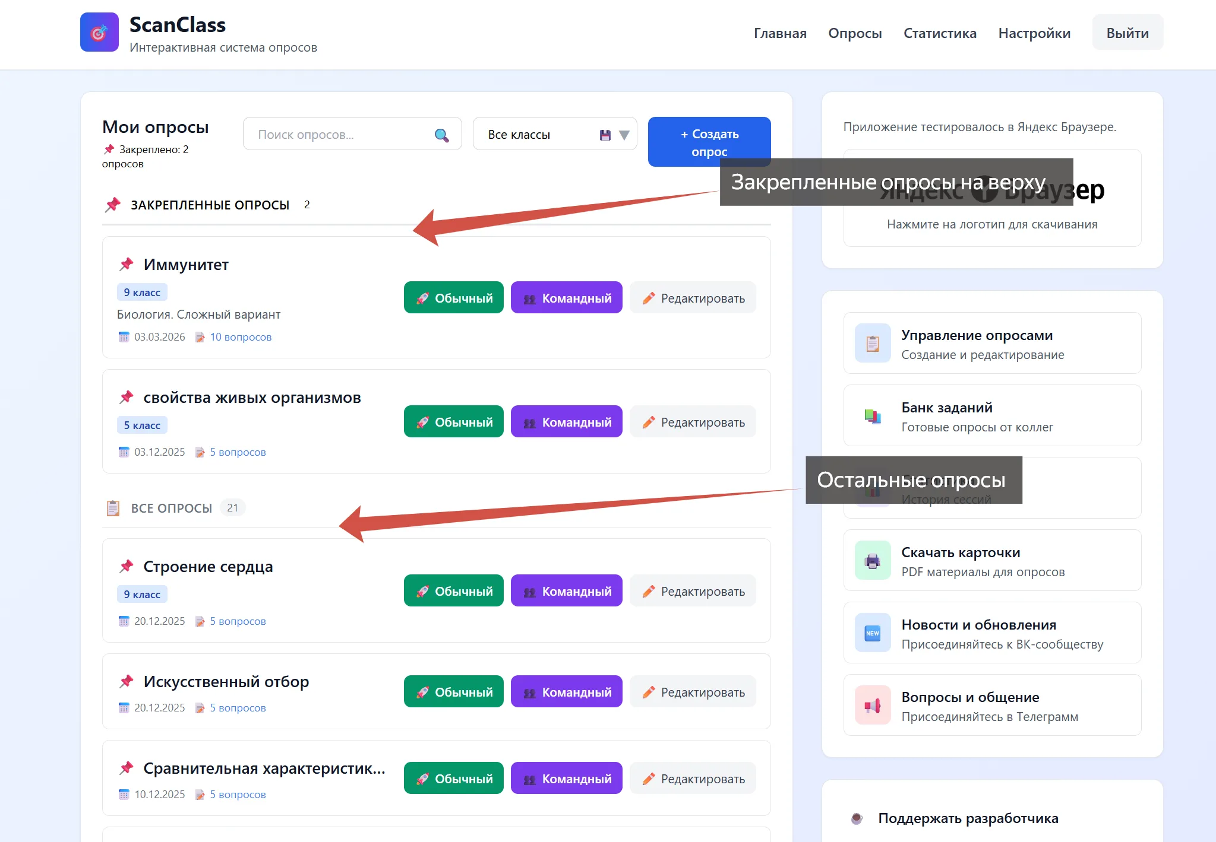
Task: Click pin icon beside Искусственный отбор
Action: (126, 681)
